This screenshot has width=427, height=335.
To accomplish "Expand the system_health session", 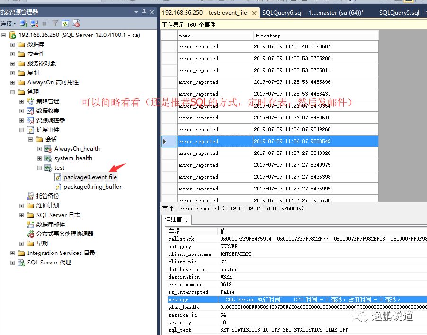I will (39, 158).
